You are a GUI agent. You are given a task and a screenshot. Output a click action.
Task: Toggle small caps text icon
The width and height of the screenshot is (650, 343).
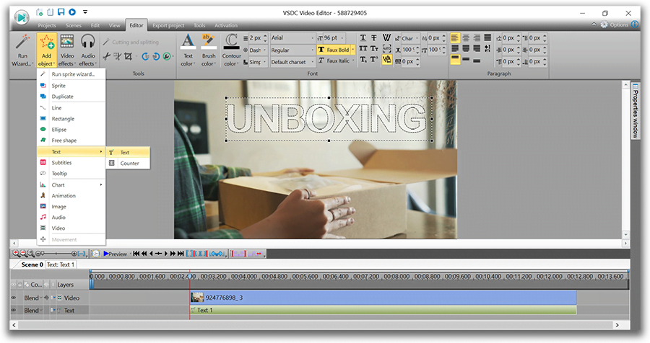click(374, 49)
